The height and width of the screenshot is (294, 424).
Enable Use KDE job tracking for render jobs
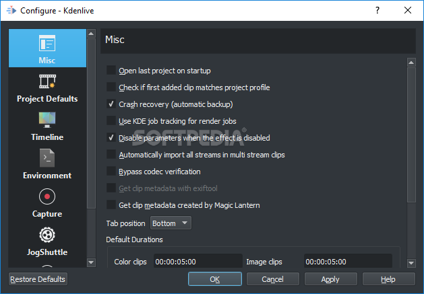[111, 120]
